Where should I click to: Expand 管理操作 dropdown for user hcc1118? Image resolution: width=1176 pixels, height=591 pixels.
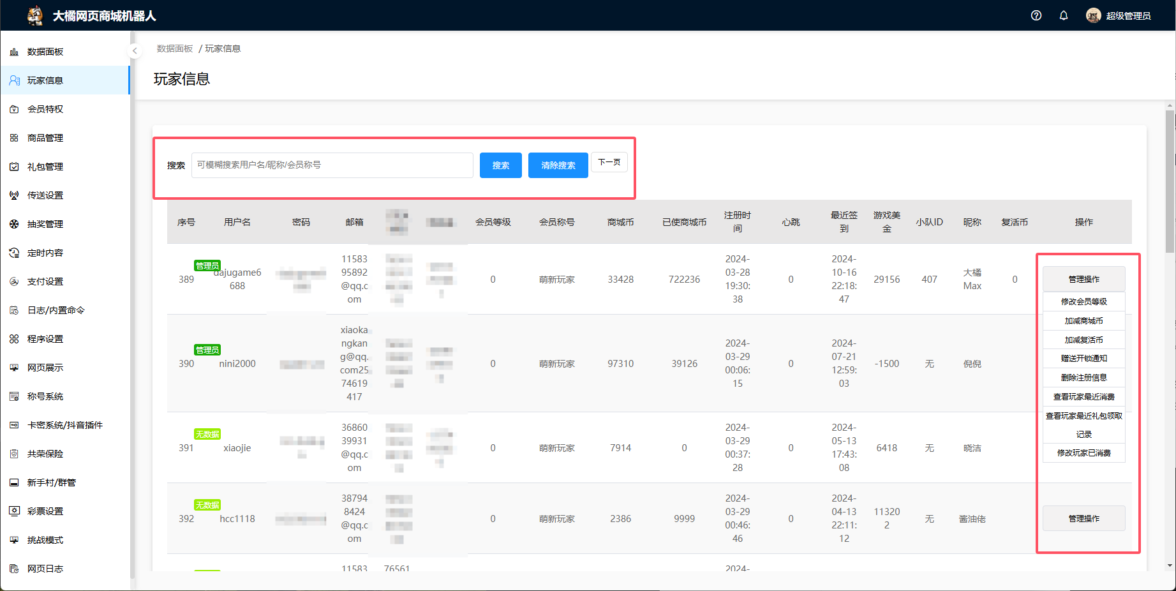click(1083, 518)
